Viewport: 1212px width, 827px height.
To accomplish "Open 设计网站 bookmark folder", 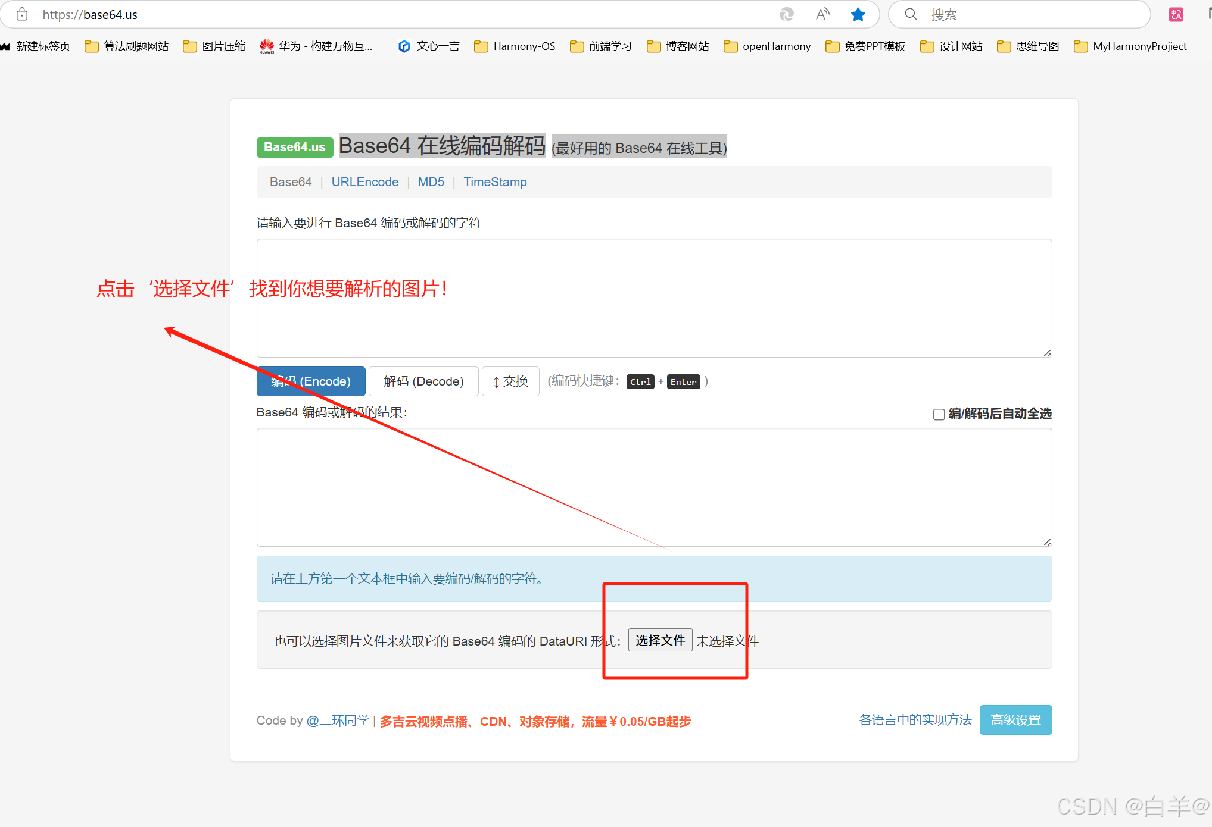I will pos(951,46).
